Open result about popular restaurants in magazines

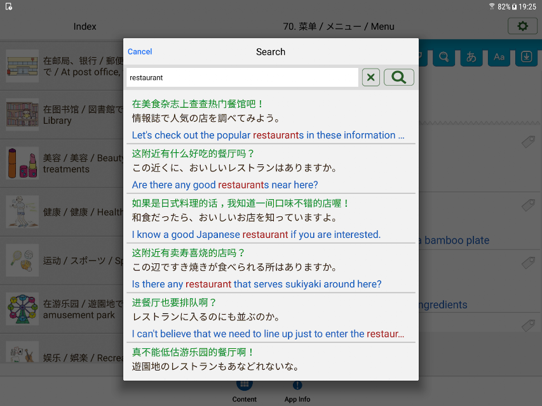pos(269,119)
